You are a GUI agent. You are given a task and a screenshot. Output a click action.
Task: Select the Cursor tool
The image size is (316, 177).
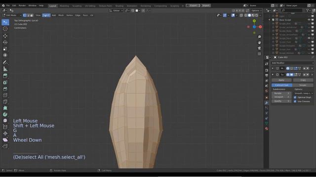coord(5,29)
